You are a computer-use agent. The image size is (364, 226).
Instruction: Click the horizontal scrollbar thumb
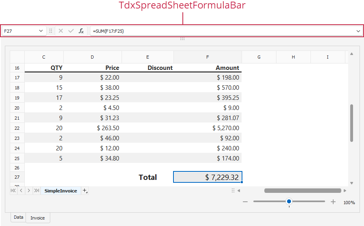click(x=303, y=190)
